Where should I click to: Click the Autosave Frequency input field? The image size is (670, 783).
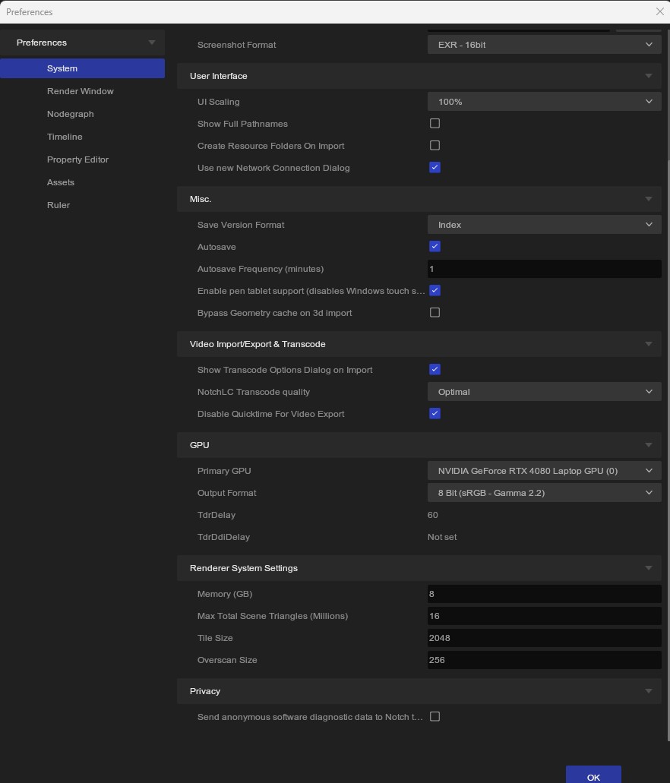coord(544,268)
